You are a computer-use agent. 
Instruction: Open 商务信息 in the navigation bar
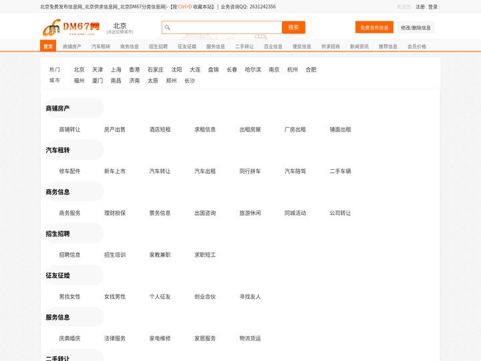point(130,46)
